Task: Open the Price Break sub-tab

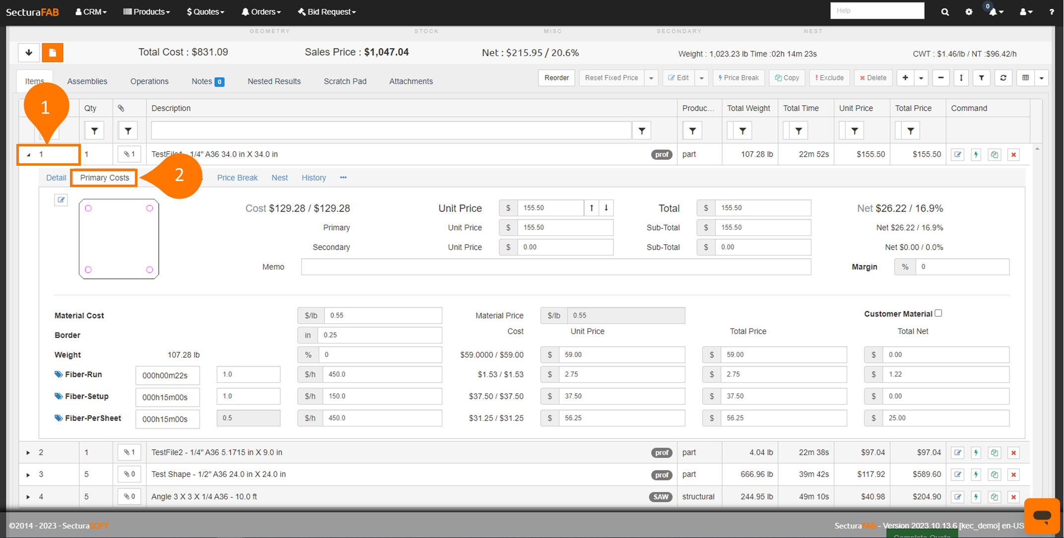Action: [x=237, y=178]
